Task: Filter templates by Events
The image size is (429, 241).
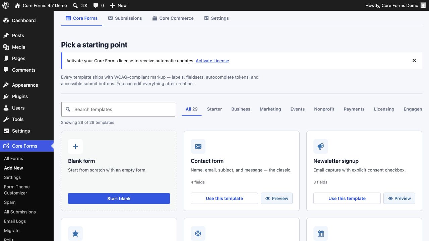Action: (298, 109)
